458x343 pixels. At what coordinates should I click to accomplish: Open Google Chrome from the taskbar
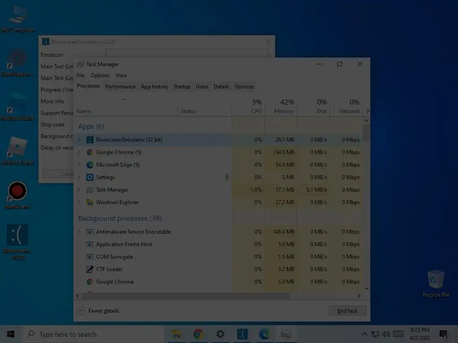198,334
